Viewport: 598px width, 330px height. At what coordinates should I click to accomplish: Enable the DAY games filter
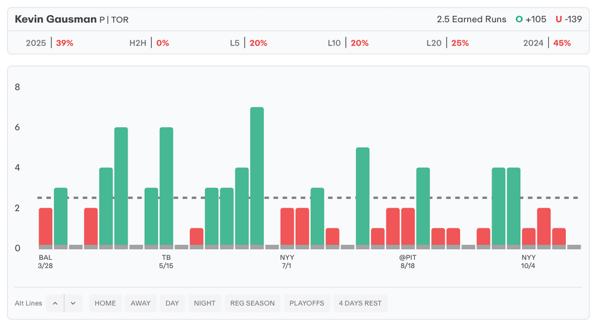point(172,303)
